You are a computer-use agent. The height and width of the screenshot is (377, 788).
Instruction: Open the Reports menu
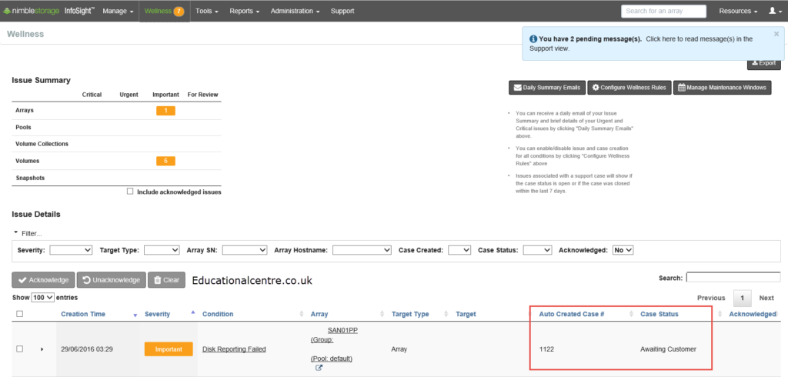point(244,11)
